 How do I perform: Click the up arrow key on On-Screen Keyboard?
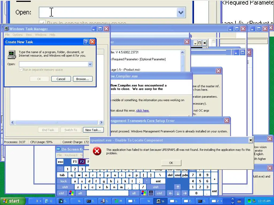pos(178,187)
